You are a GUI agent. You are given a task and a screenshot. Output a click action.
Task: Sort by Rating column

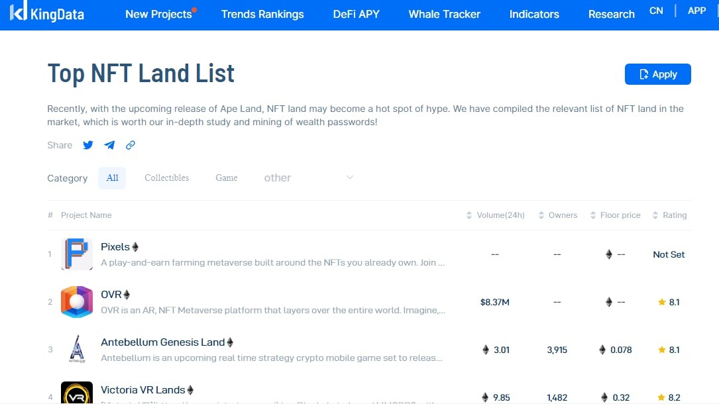(x=669, y=215)
